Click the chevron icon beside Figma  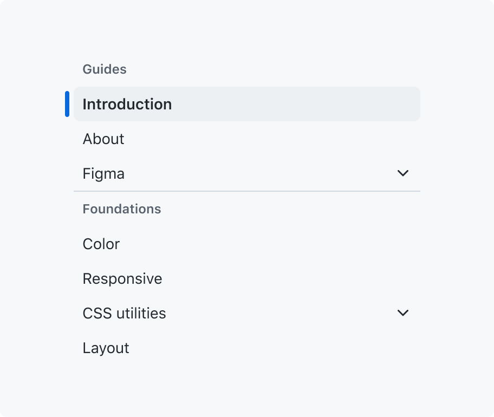pyautogui.click(x=402, y=173)
